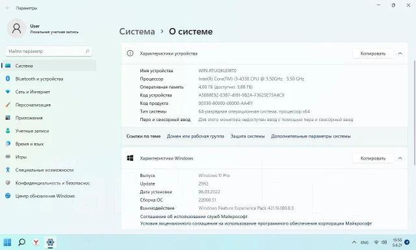The height and width of the screenshot is (250, 416).
Task: Select OS build 22000.51 value
Action: (207, 200)
